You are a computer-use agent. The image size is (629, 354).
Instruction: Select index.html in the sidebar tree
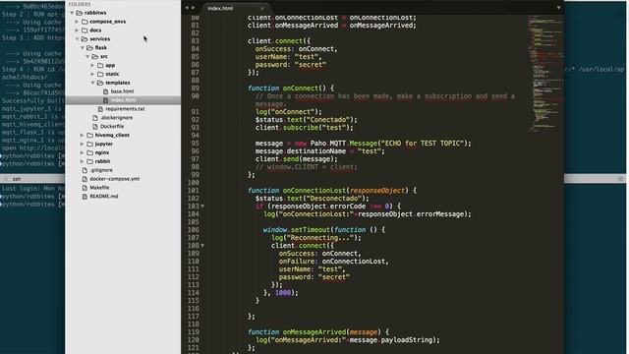[123, 100]
